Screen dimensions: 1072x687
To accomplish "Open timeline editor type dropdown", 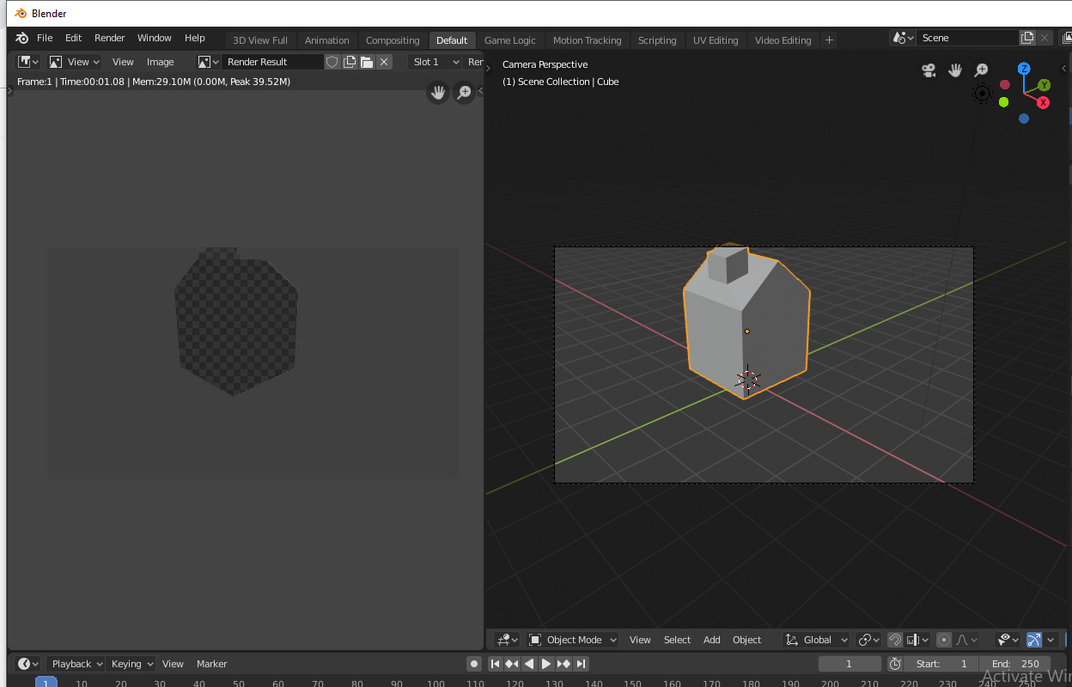I will click(x=28, y=664).
